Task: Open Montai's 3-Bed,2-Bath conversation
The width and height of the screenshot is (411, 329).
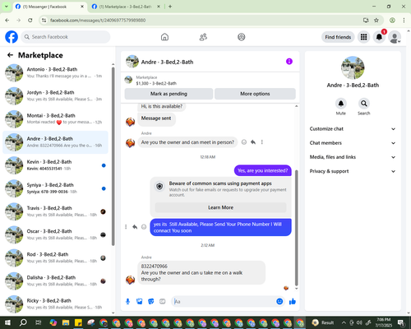Action: [55, 119]
